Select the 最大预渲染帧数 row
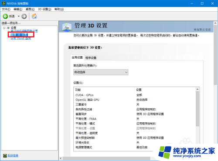This screenshot has height=161, width=218. tap(135, 138)
